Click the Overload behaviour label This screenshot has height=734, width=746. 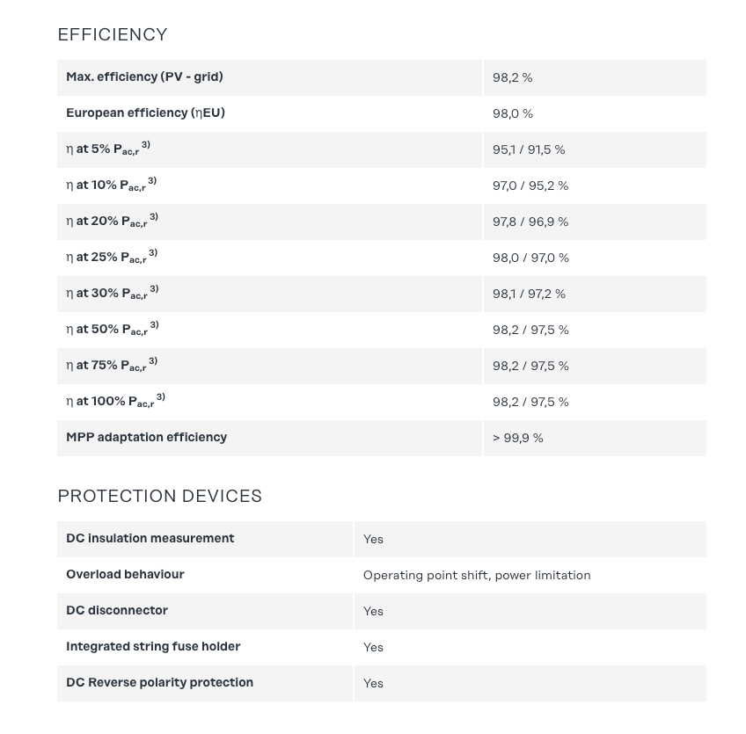click(125, 575)
